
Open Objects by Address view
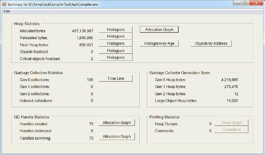pos(211,43)
